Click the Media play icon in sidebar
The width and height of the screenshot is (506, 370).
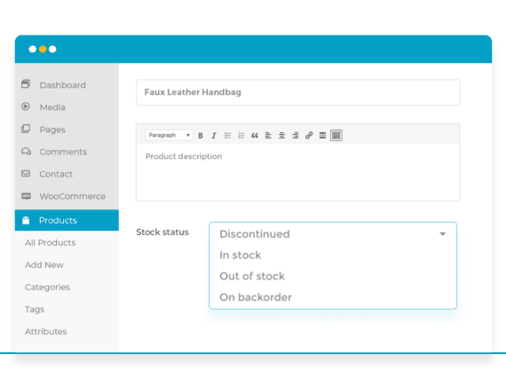[x=26, y=106]
